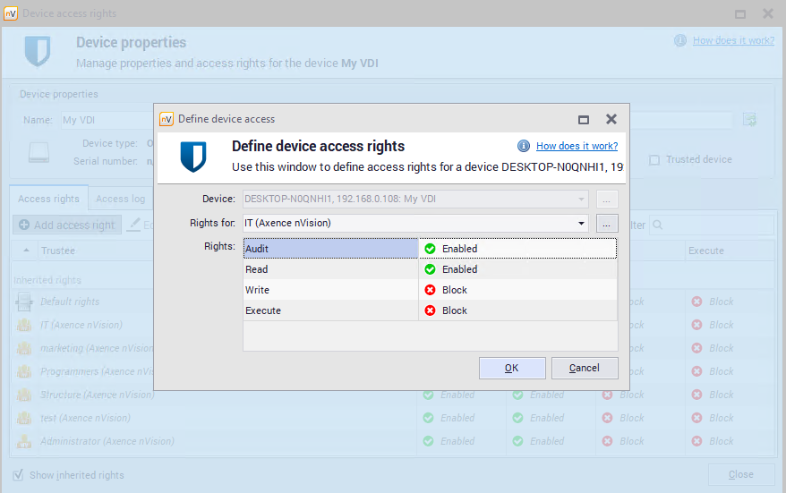
Task: Switch to the Access log tab
Action: (x=120, y=199)
